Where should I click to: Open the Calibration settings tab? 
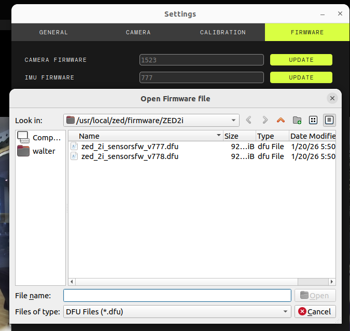223,32
